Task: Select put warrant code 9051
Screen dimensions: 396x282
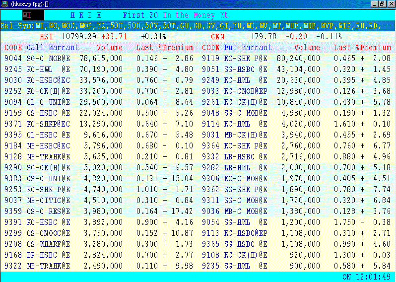Action: 210,69
